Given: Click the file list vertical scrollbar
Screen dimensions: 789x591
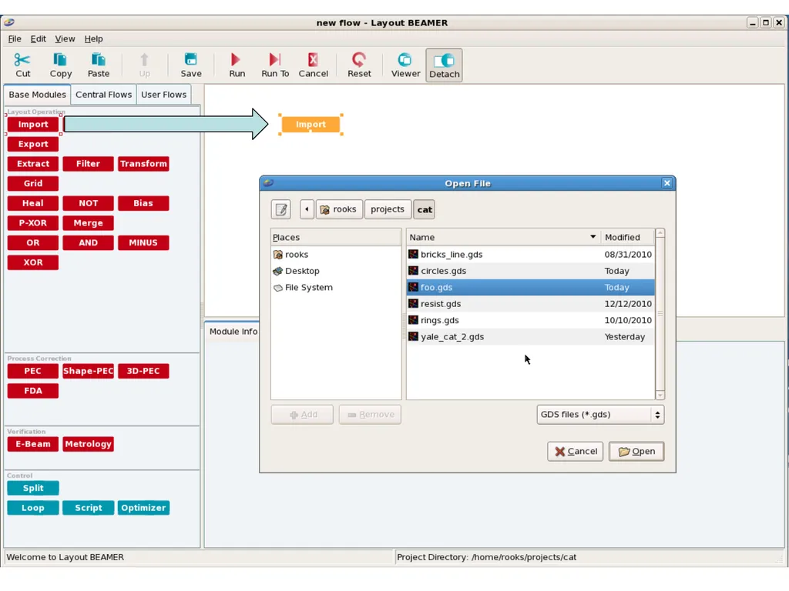Looking at the screenshot, I should point(660,314).
